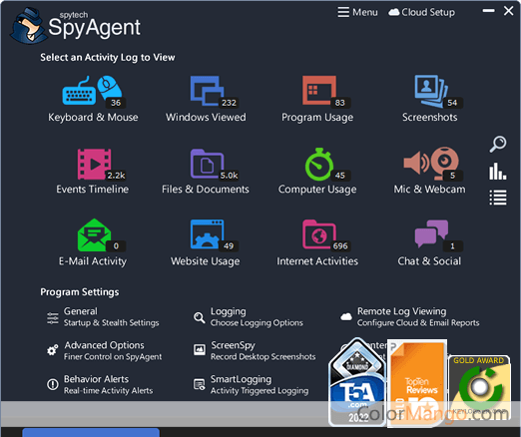521x437 pixels.
Task: Configure Remote Log Viewing
Action: click(410, 317)
